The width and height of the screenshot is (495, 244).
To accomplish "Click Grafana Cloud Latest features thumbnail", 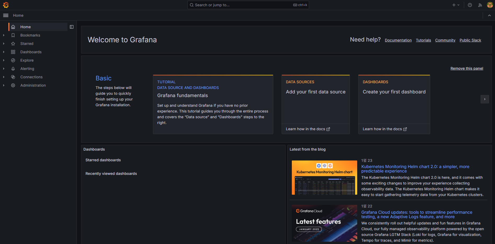I will (325, 223).
